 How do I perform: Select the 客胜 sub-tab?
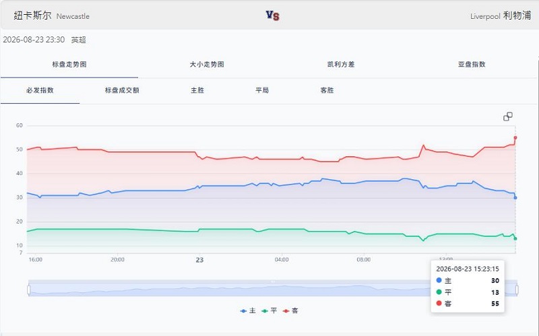click(x=327, y=90)
